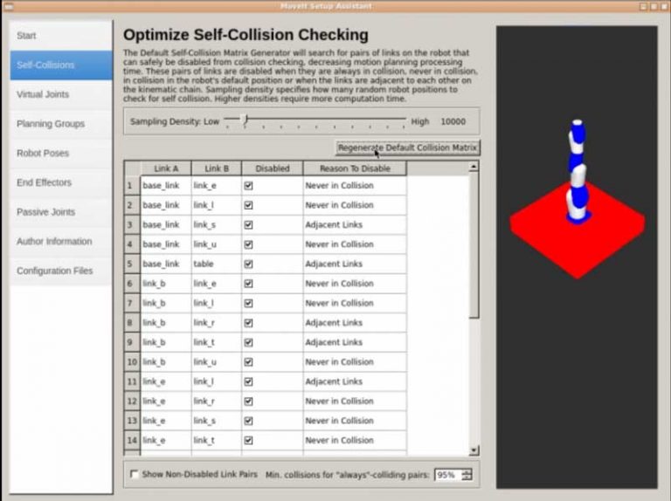Click the robot arm in 3D preview

coord(578,171)
